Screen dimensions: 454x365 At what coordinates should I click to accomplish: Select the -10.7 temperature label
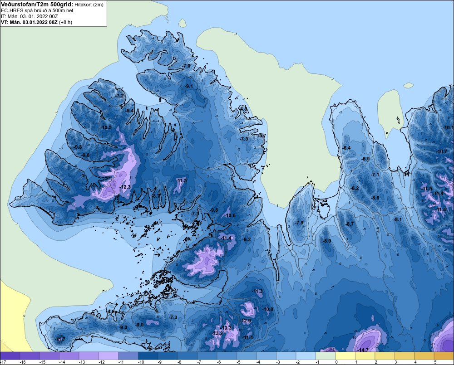click(442, 151)
